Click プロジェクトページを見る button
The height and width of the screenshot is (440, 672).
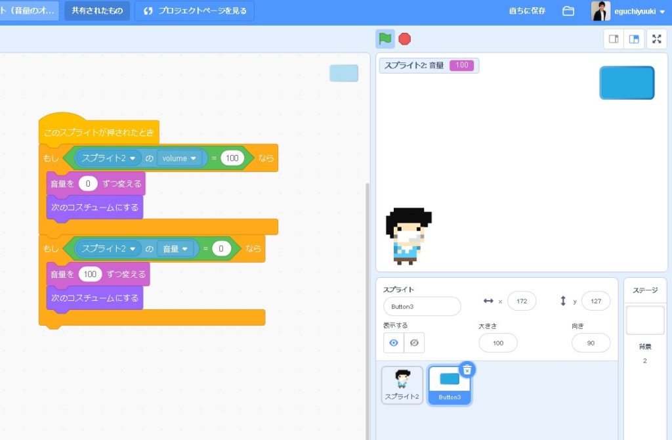194,11
